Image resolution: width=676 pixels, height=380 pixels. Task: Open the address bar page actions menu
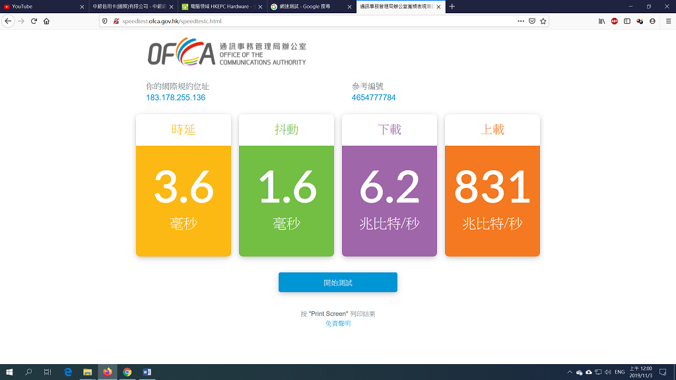coord(519,21)
